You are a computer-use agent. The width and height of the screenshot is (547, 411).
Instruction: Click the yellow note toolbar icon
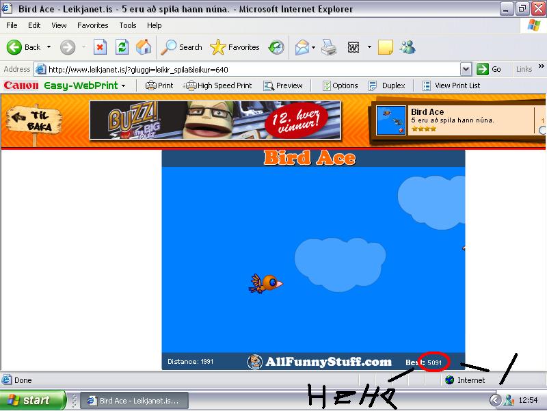tap(386, 47)
